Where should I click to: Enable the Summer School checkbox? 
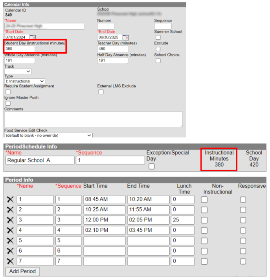coord(158,37)
